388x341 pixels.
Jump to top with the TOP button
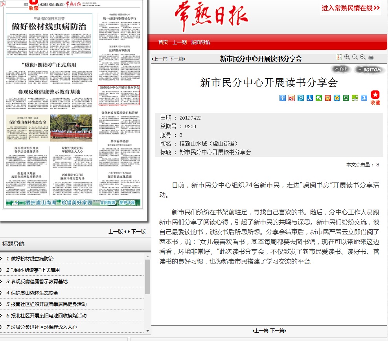point(341,69)
